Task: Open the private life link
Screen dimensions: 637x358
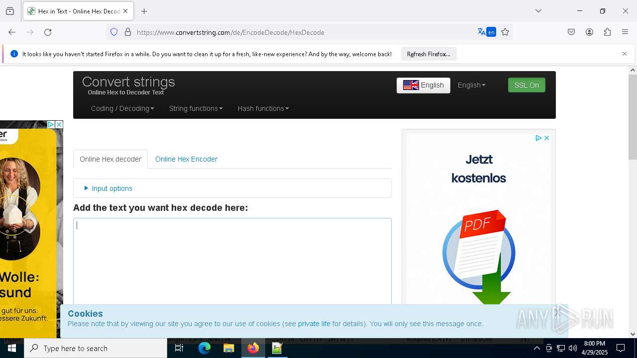Action: click(x=314, y=324)
